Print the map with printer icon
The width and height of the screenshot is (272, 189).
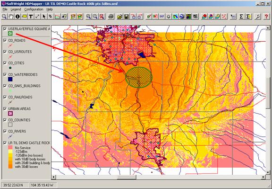(x=111, y=17)
